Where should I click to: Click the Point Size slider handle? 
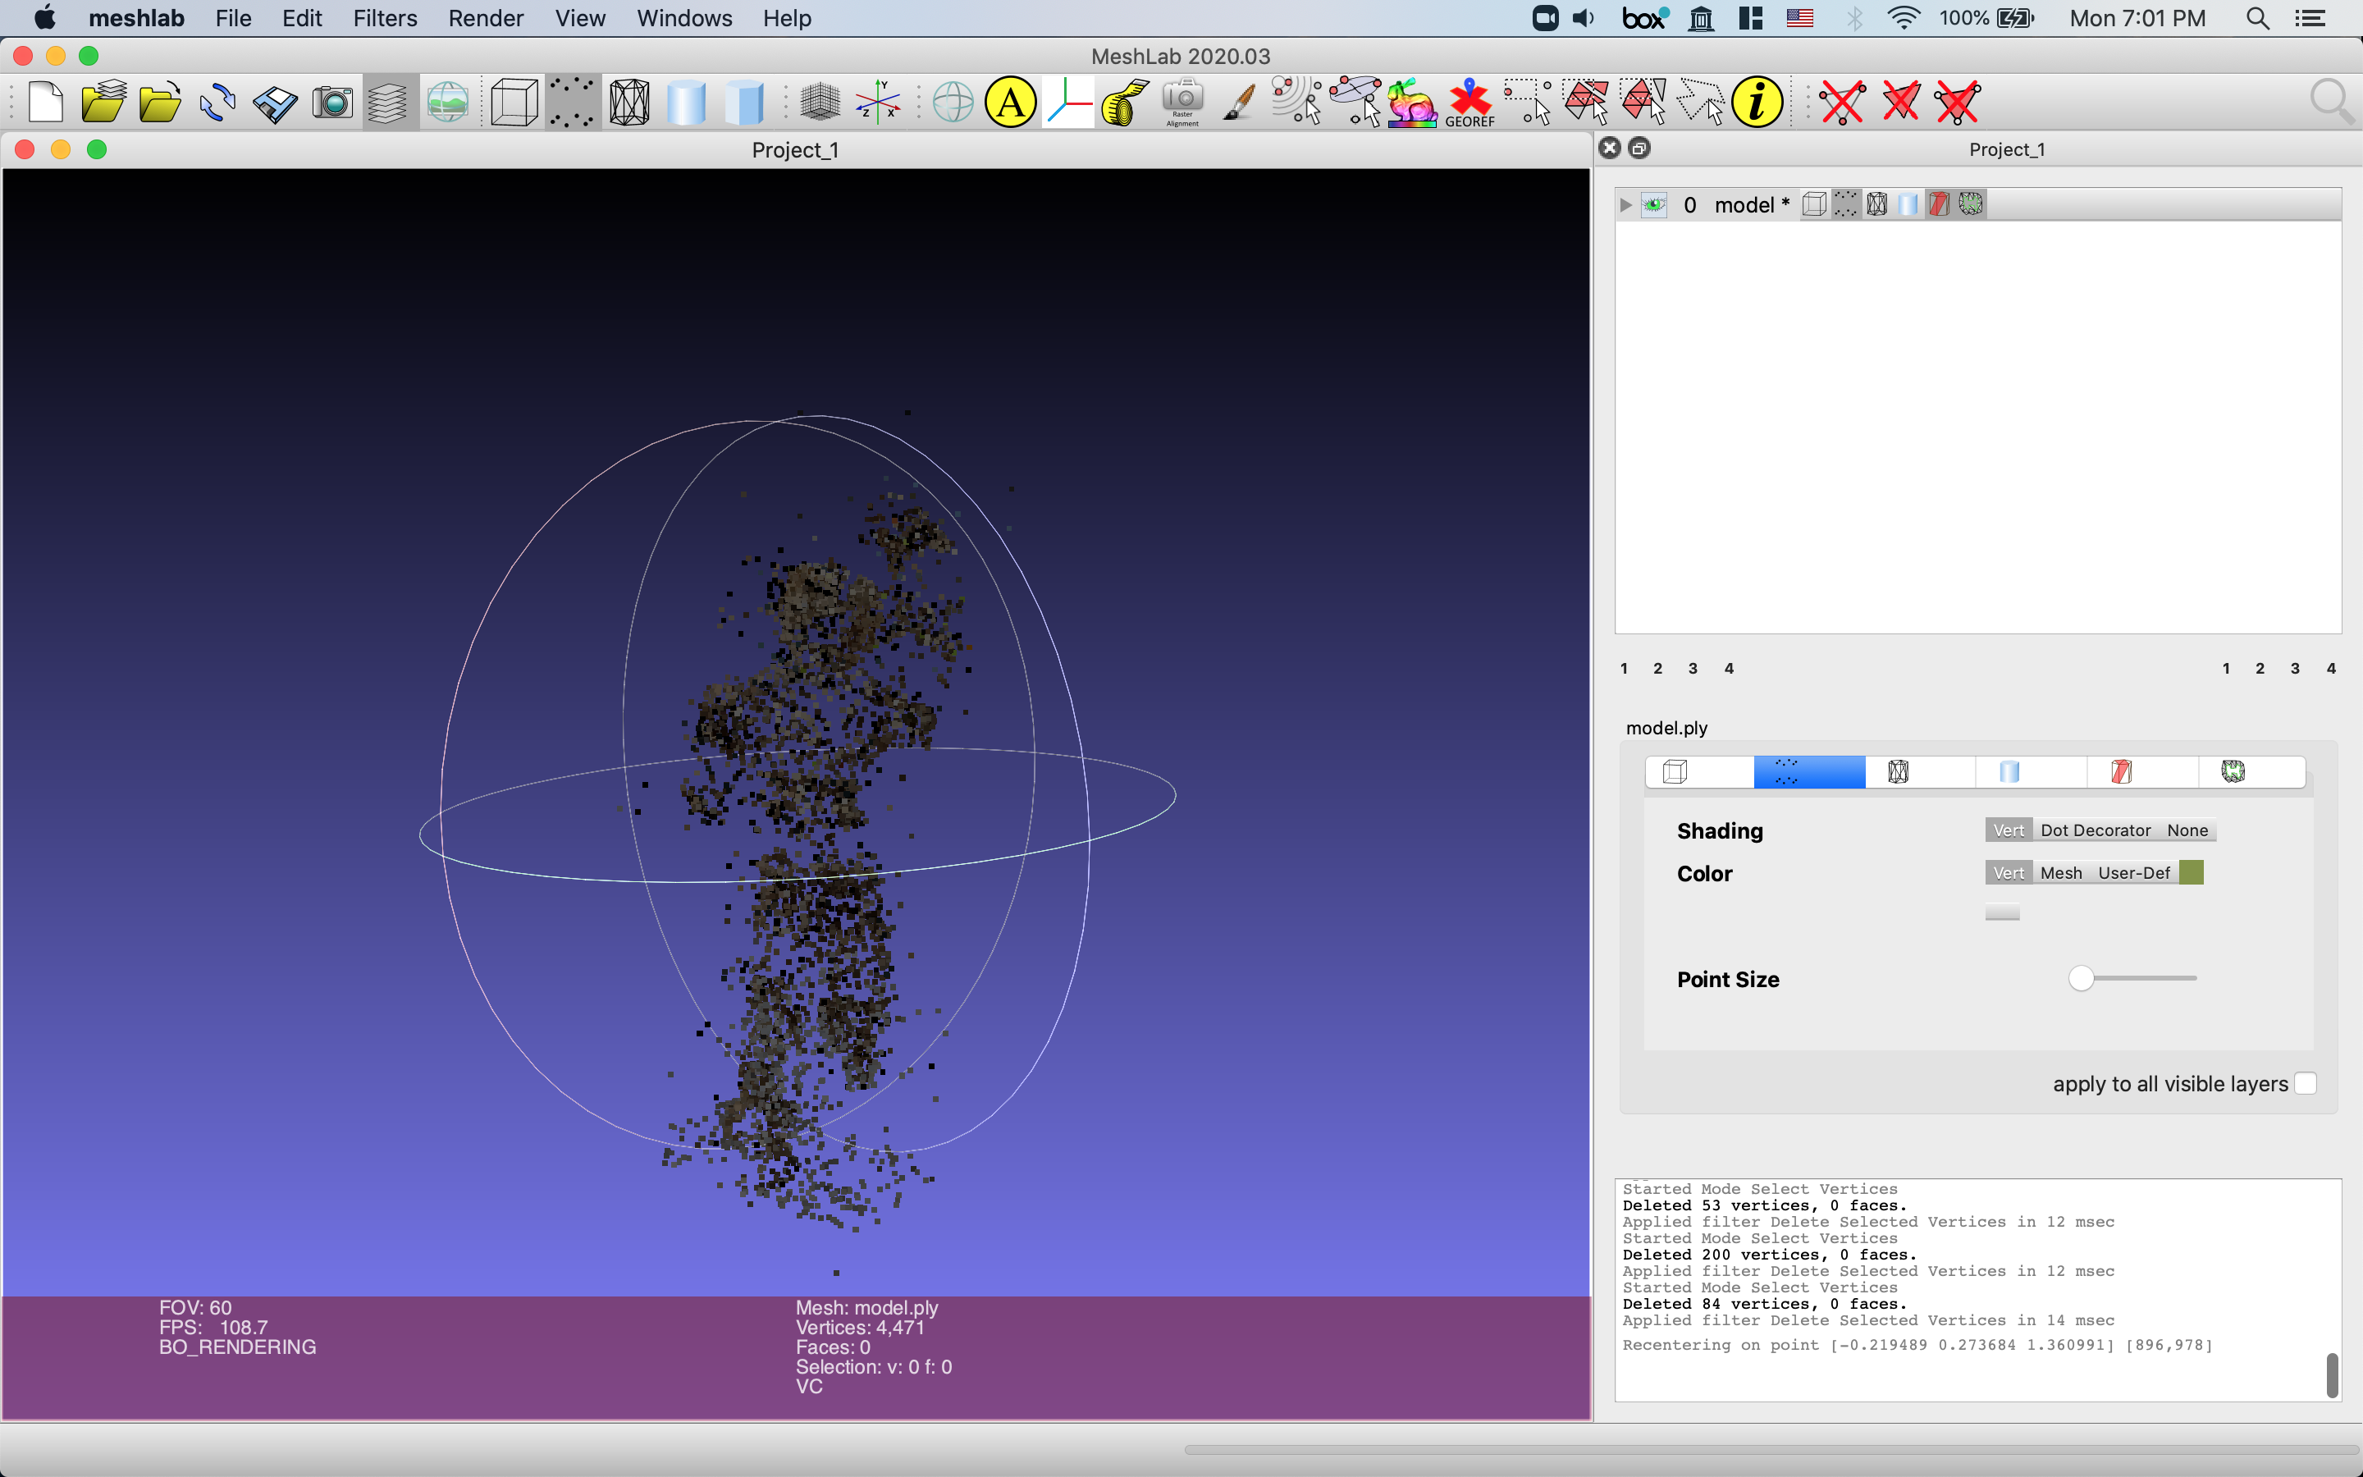click(2081, 978)
